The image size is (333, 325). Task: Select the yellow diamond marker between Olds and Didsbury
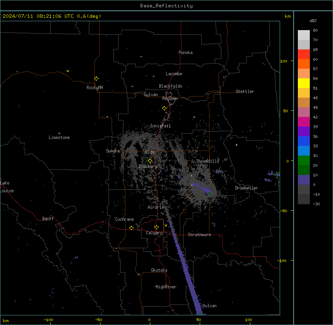pos(150,161)
